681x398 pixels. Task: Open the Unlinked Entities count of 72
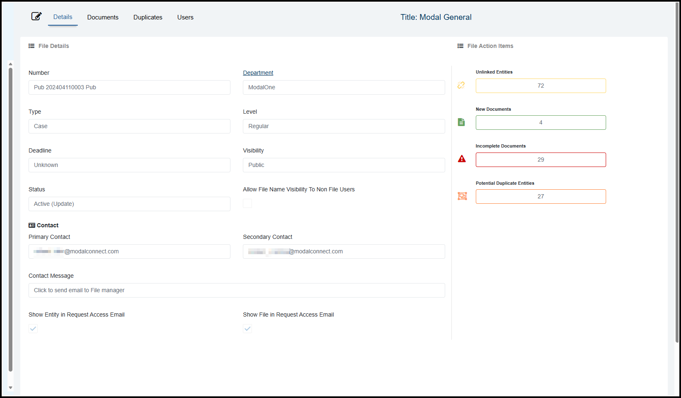point(540,86)
